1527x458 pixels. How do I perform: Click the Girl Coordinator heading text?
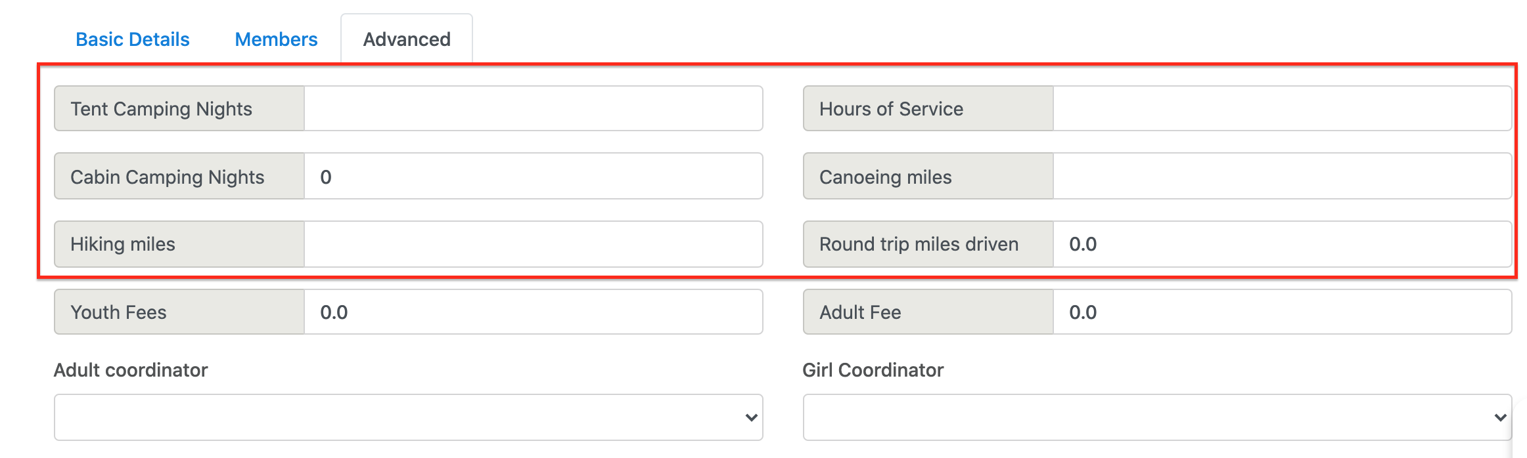click(873, 370)
